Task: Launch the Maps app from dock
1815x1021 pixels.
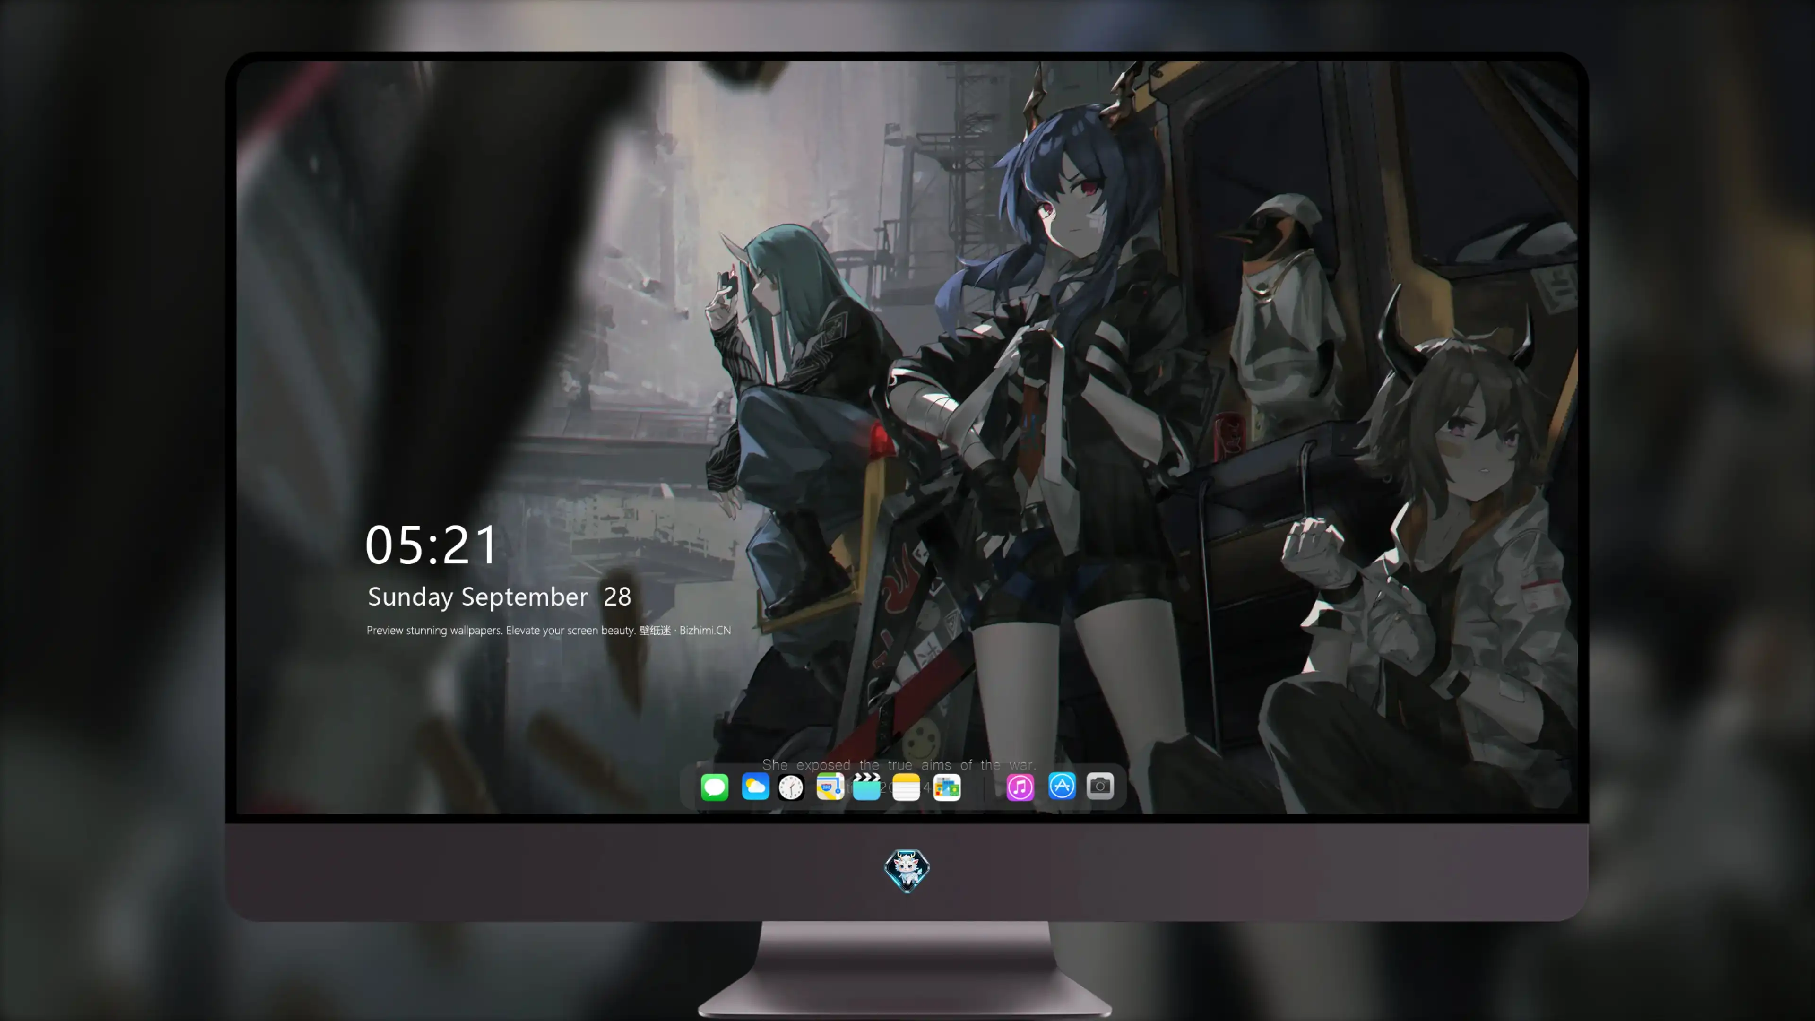Action: click(830, 787)
